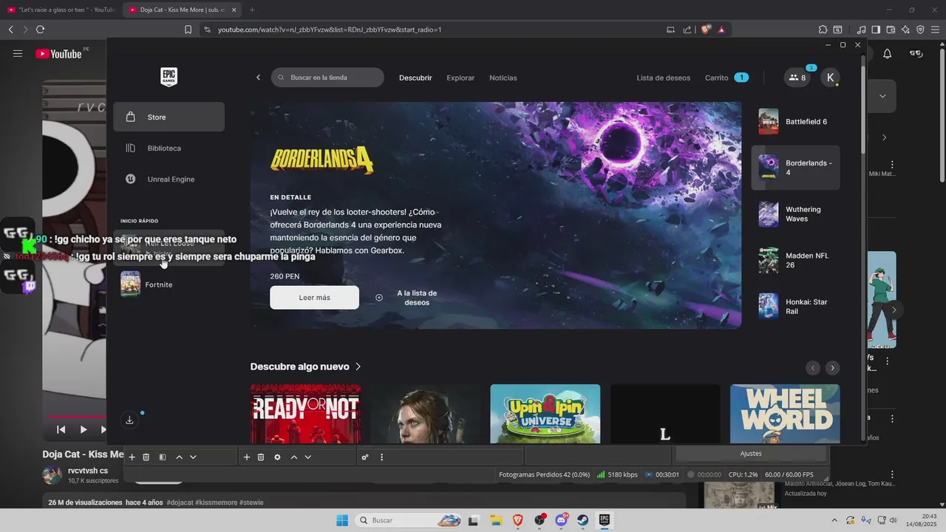Open the Epic friends list icon
Viewport: 946px width, 532px height.
point(797,78)
